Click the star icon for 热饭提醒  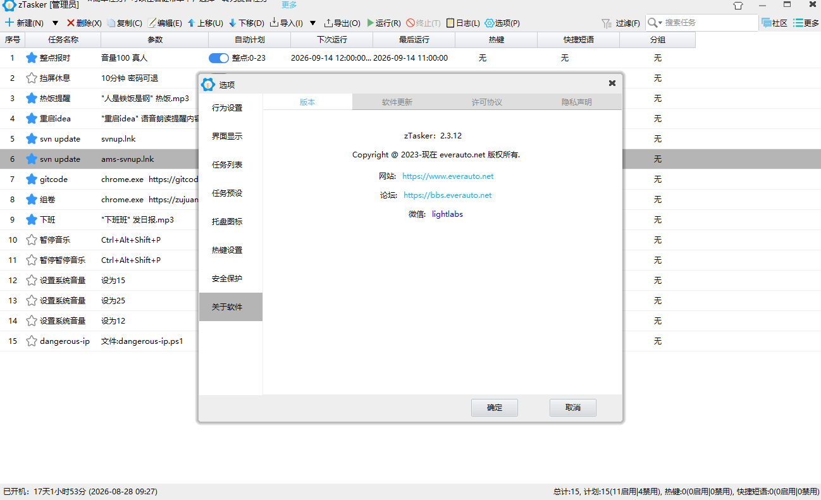[32, 98]
